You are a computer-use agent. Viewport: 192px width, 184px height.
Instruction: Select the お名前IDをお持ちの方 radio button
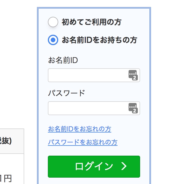click(53, 40)
